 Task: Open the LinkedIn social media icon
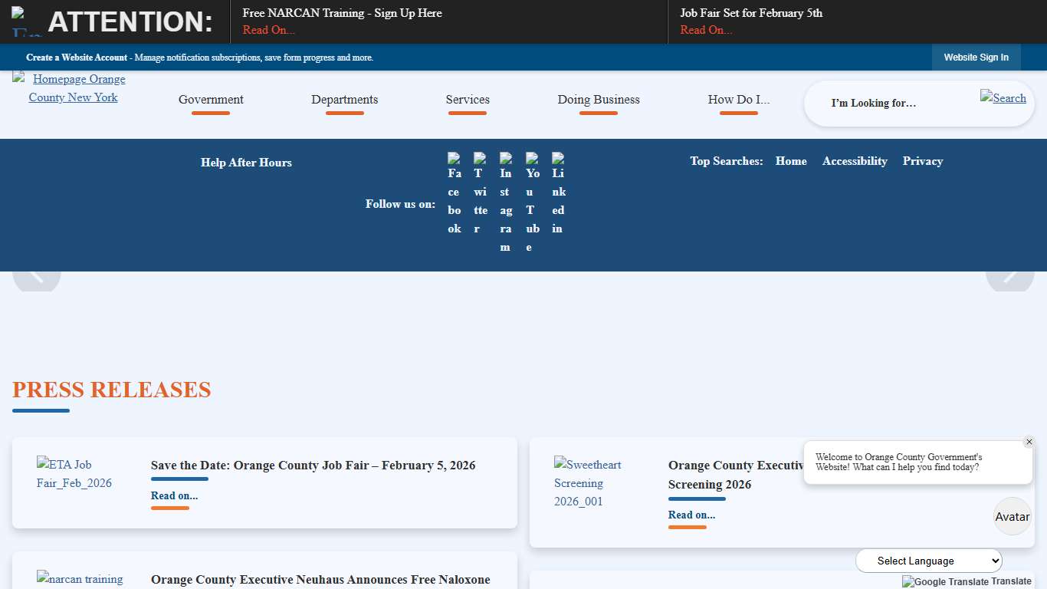[558, 193]
